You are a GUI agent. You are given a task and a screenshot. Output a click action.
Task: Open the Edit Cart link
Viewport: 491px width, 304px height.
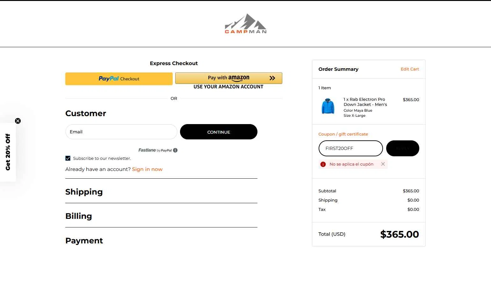point(410,69)
